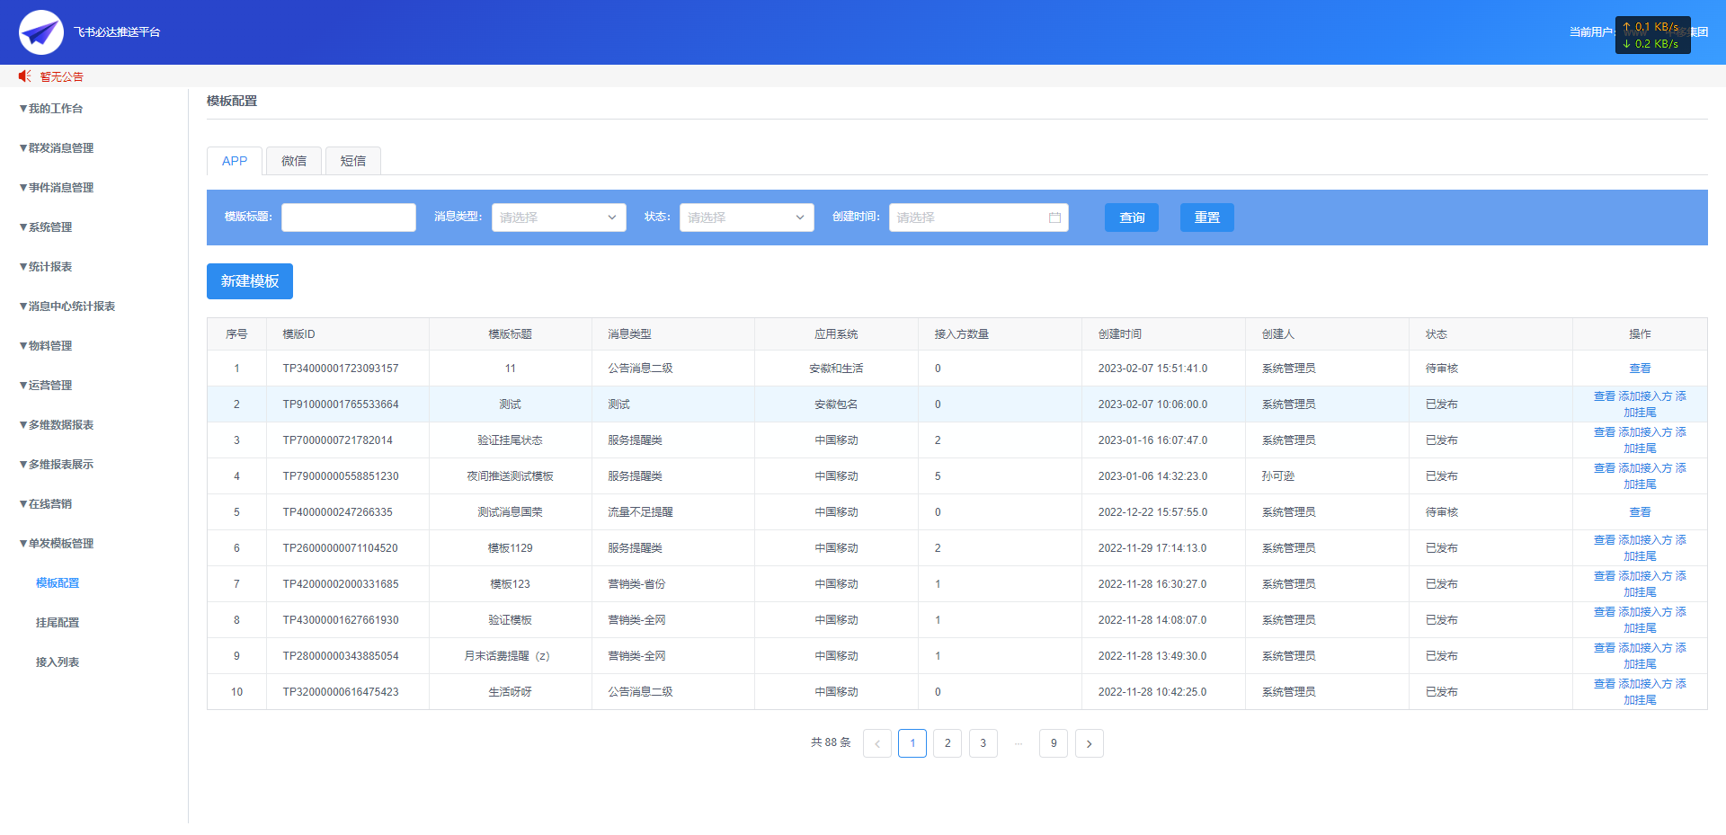Switch to the APP tab
This screenshot has height=835, width=1726.
click(x=235, y=161)
